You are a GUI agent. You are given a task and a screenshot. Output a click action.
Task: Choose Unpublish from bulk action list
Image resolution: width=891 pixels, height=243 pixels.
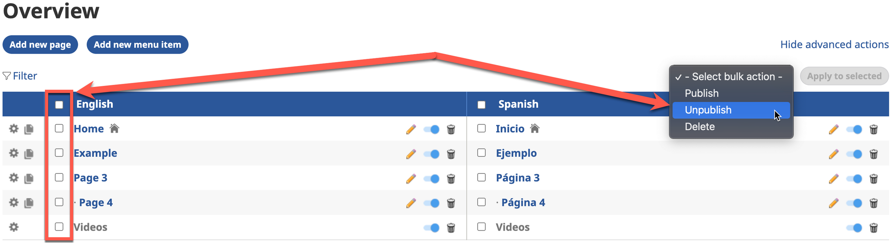point(708,110)
